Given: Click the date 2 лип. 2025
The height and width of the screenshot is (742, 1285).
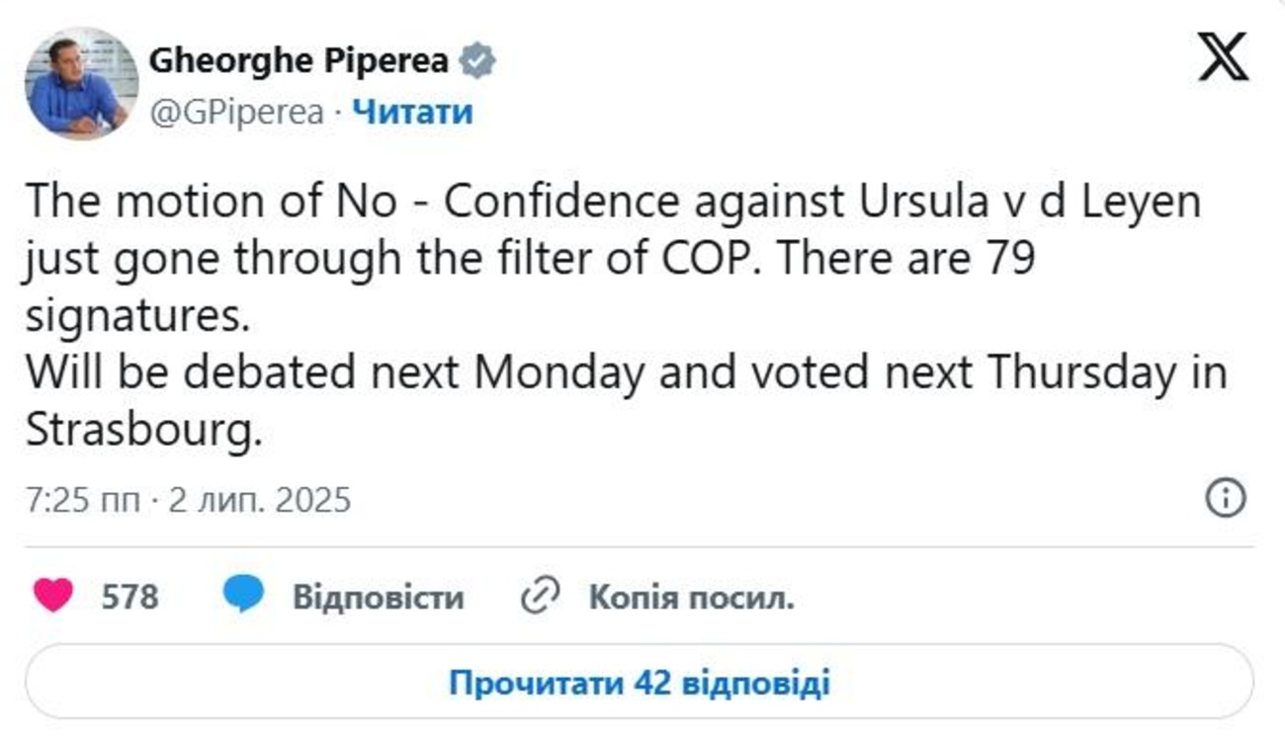Looking at the screenshot, I should click(260, 499).
